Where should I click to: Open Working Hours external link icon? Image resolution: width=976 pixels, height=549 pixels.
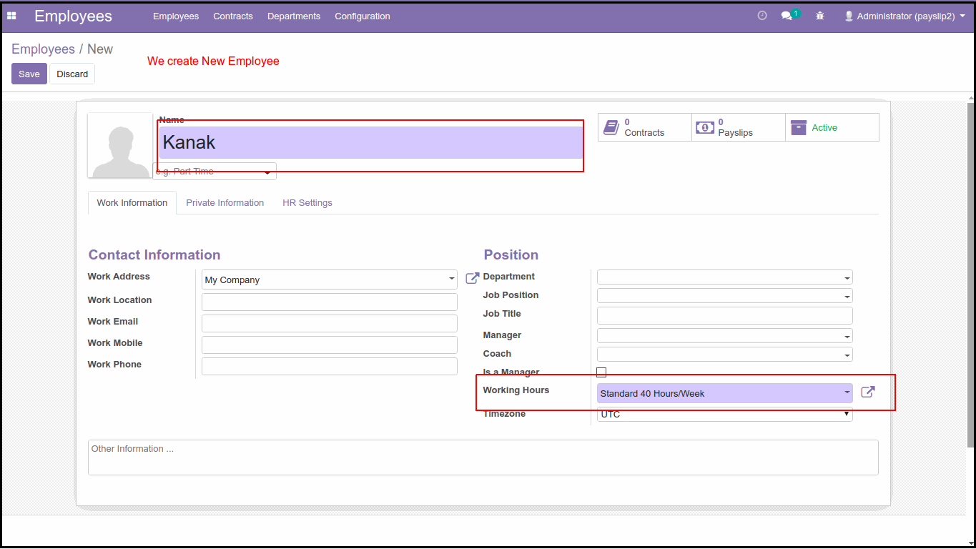tap(867, 392)
